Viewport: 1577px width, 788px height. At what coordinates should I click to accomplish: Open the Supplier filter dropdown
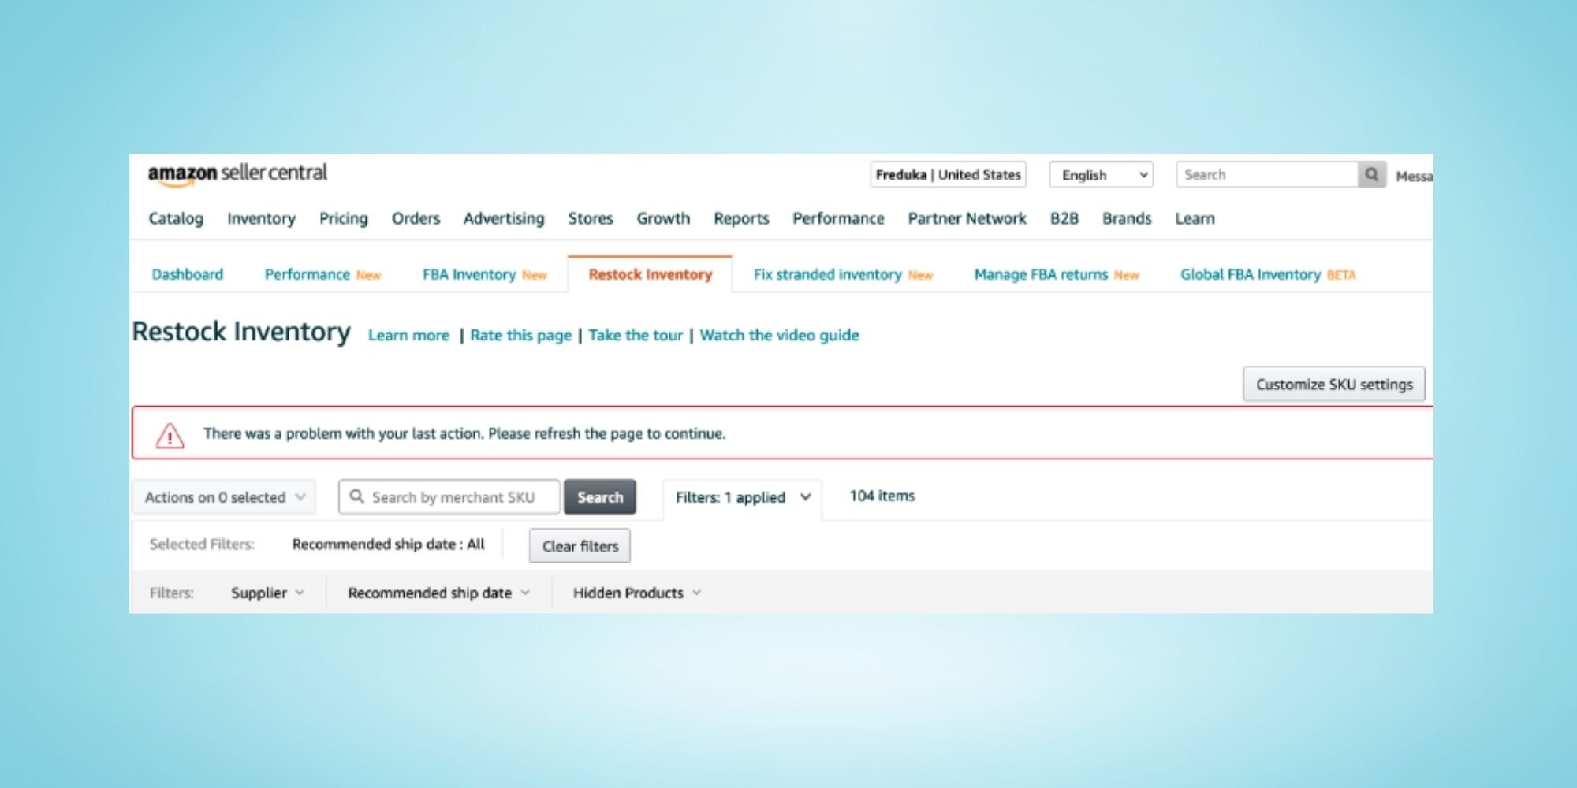tap(267, 593)
